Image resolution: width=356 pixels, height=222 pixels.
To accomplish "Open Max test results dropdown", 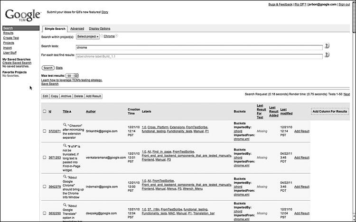I will click(72, 76).
